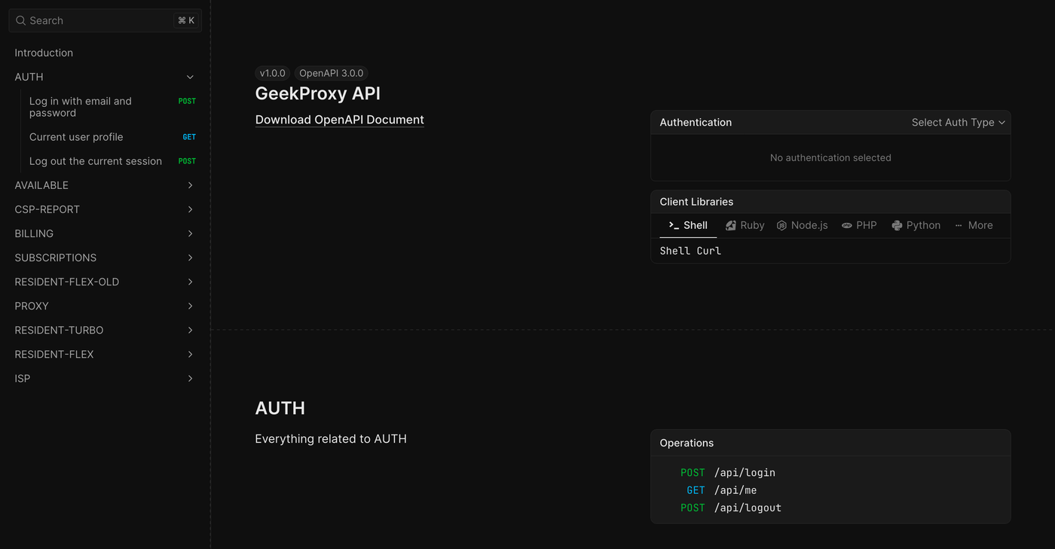Click the GeekProxy API title

pyautogui.click(x=318, y=93)
